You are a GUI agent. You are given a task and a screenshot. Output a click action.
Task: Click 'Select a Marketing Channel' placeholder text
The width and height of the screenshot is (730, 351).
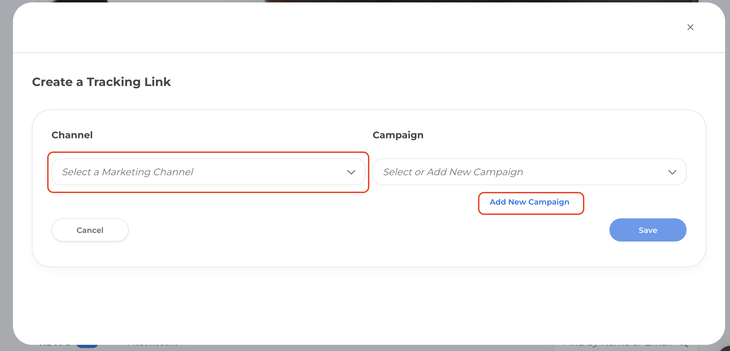tap(128, 172)
